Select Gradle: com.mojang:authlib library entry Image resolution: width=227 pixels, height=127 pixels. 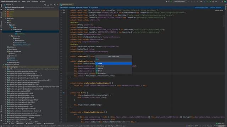20,93
